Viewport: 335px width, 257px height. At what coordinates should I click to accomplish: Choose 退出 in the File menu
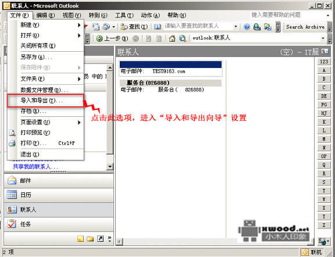[x=45, y=155]
